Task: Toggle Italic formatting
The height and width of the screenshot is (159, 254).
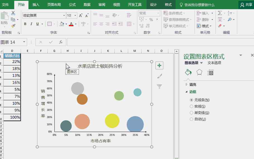Action: 31,24
